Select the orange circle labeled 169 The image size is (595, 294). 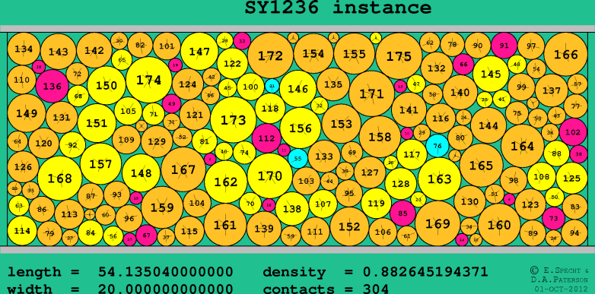coord(437,223)
